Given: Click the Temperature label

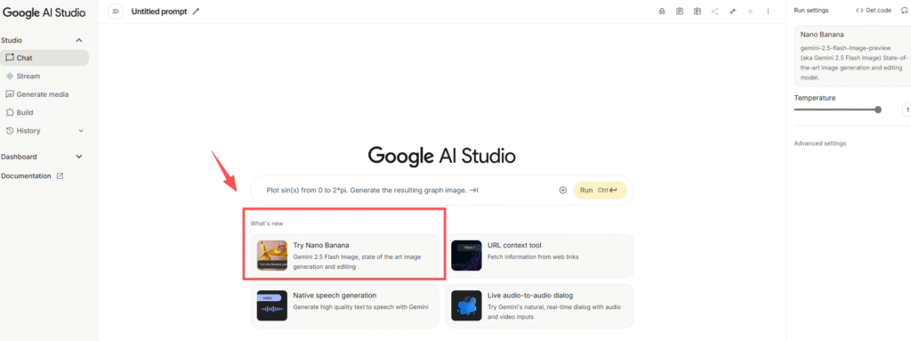Looking at the screenshot, I should click(815, 98).
